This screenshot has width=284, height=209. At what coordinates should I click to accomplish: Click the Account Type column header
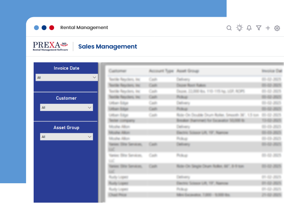click(x=161, y=71)
